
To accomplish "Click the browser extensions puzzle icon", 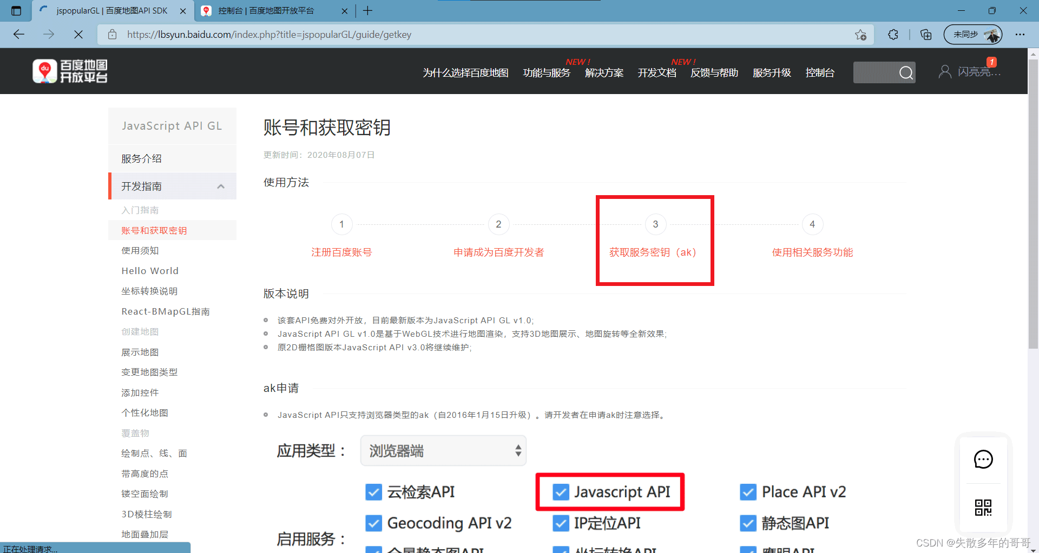I will coord(893,35).
